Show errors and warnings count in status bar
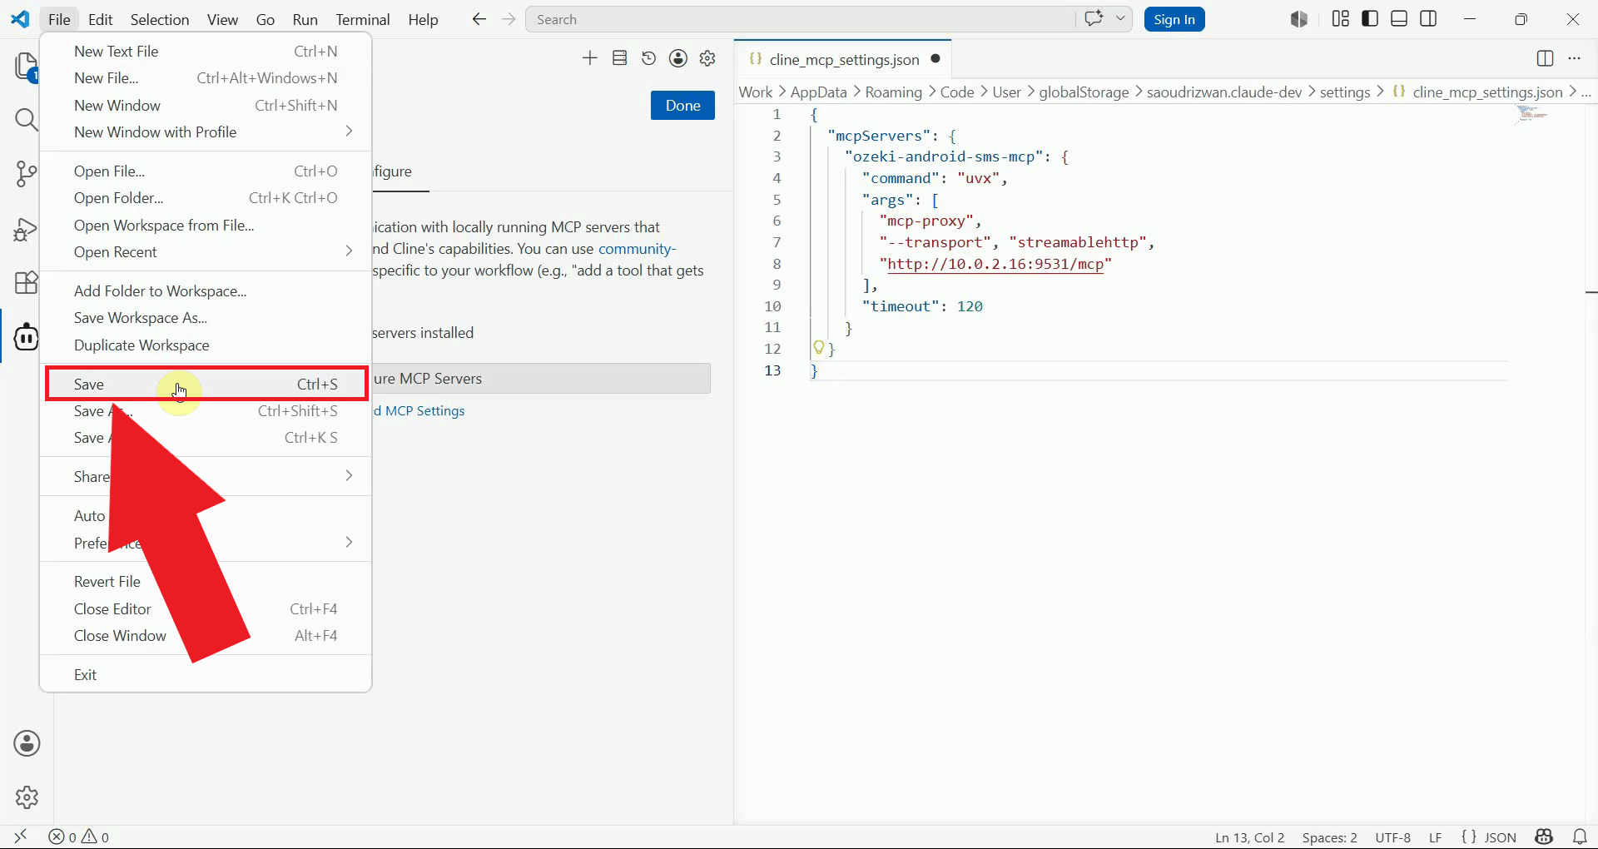Viewport: 1598px width, 849px height. click(79, 837)
